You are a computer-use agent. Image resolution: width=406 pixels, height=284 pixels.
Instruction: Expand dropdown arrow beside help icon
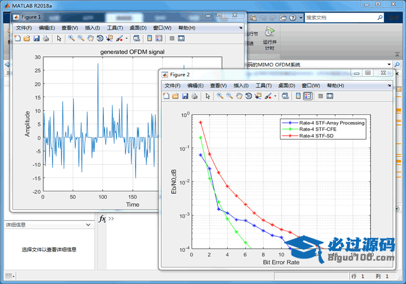[x=300, y=18]
